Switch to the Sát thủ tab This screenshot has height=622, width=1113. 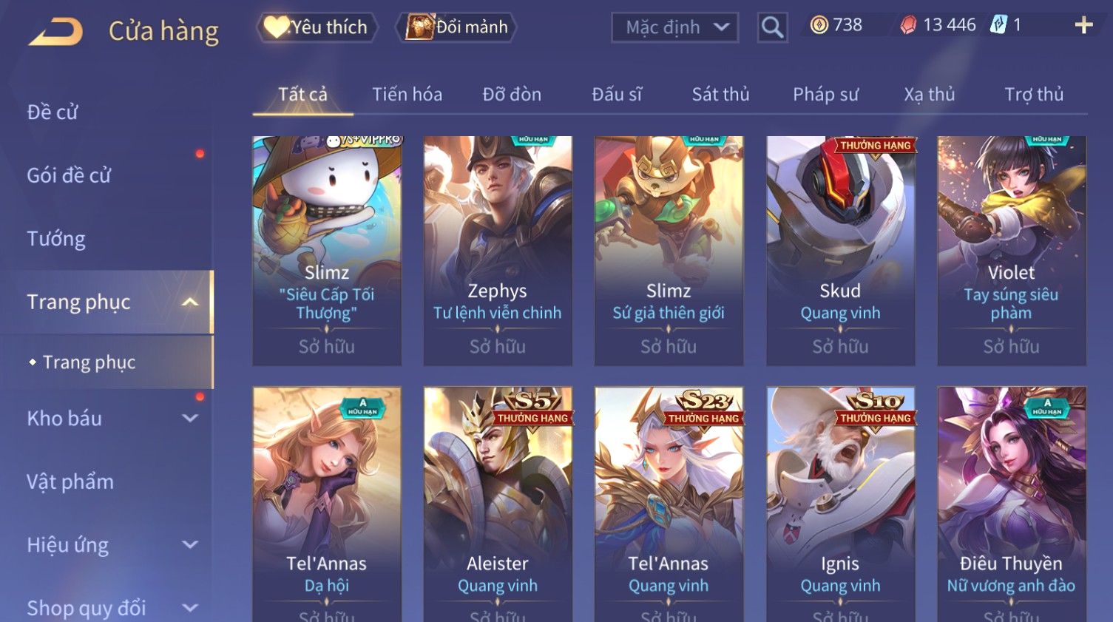(x=720, y=95)
